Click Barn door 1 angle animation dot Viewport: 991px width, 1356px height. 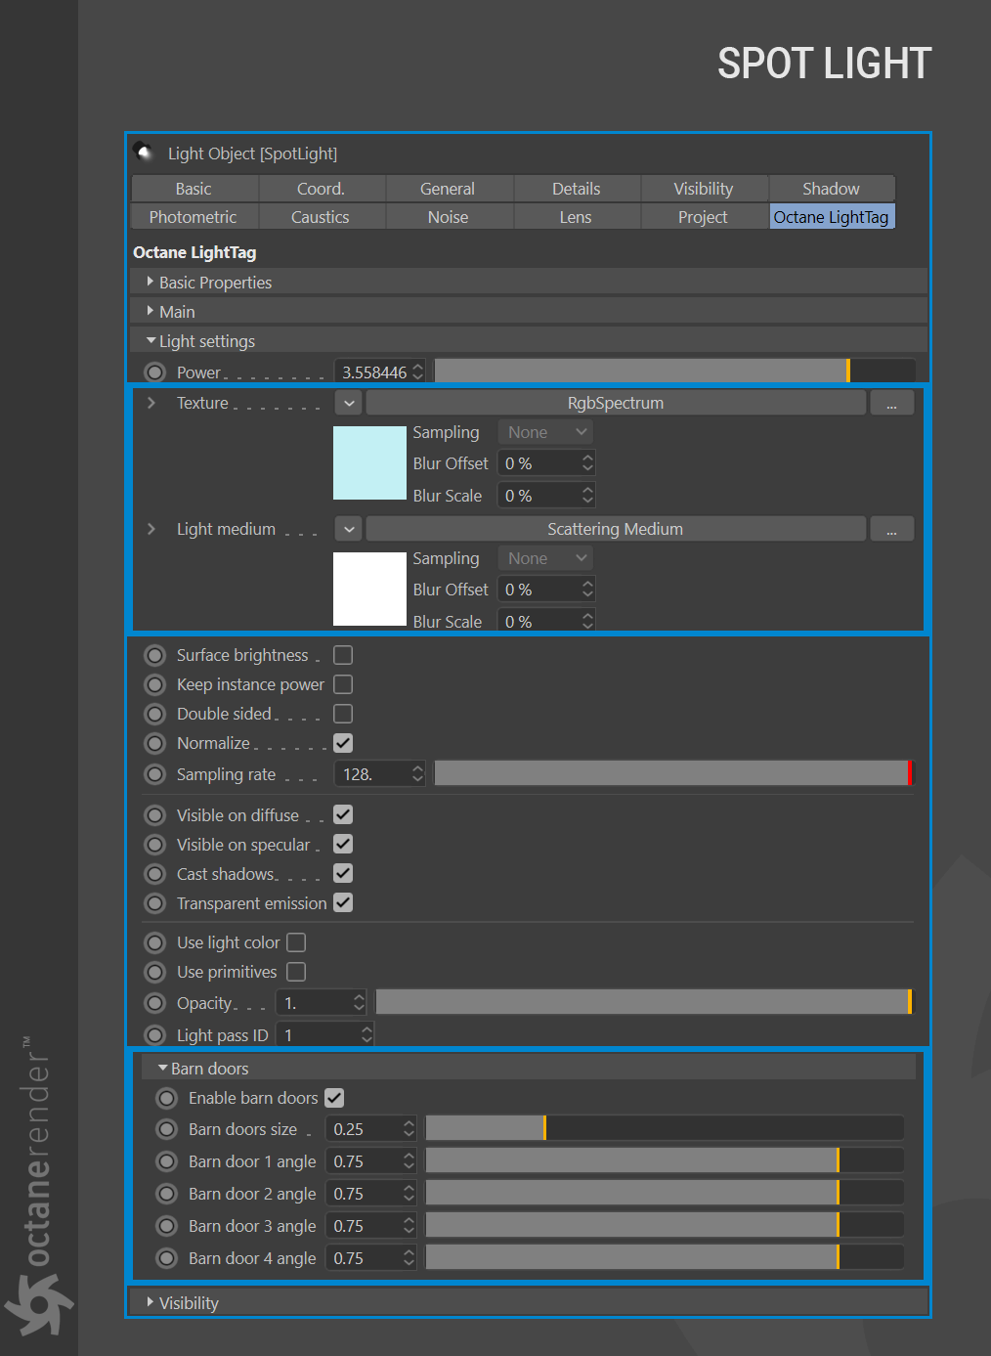point(166,1161)
